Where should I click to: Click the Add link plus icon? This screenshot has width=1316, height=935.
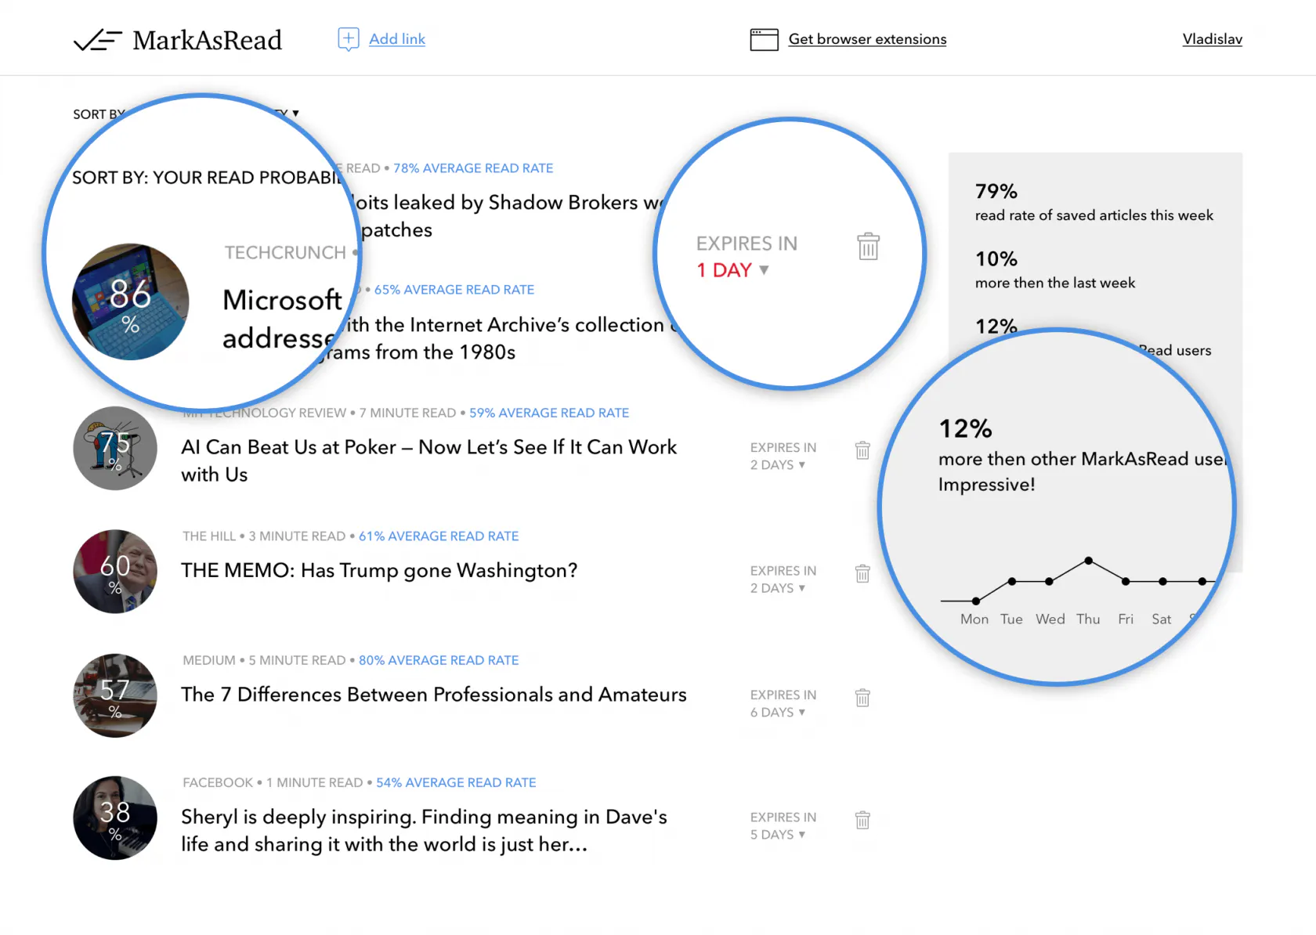349,39
